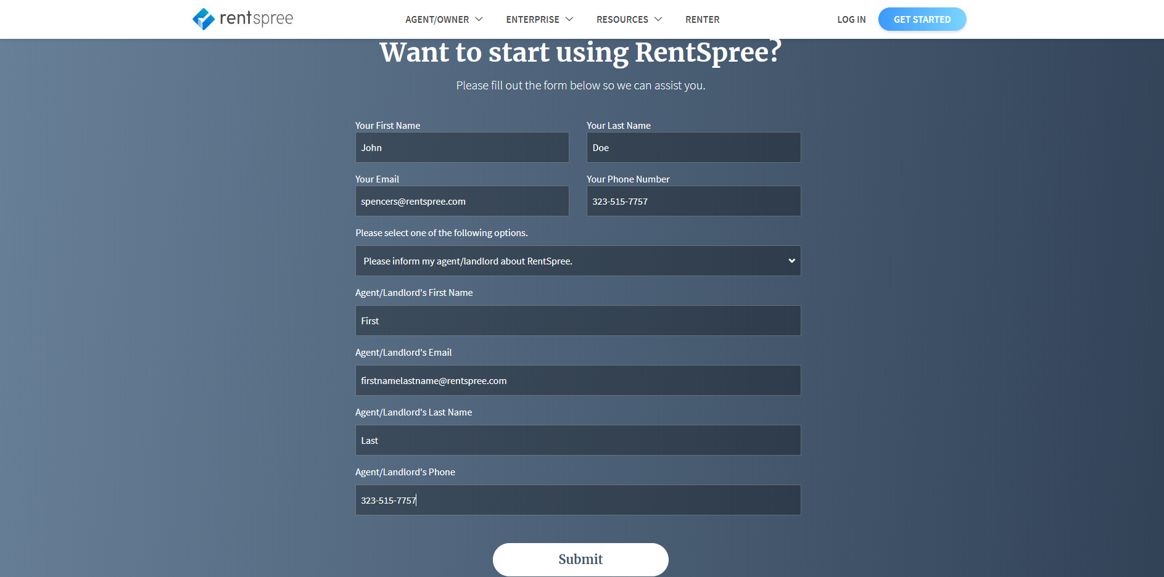Click the Agent/Landlord's Last Name field
This screenshot has width=1164, height=577.
tap(578, 440)
